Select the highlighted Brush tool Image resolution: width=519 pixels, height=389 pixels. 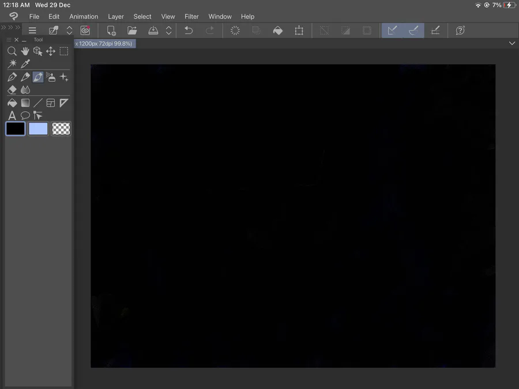pyautogui.click(x=38, y=77)
